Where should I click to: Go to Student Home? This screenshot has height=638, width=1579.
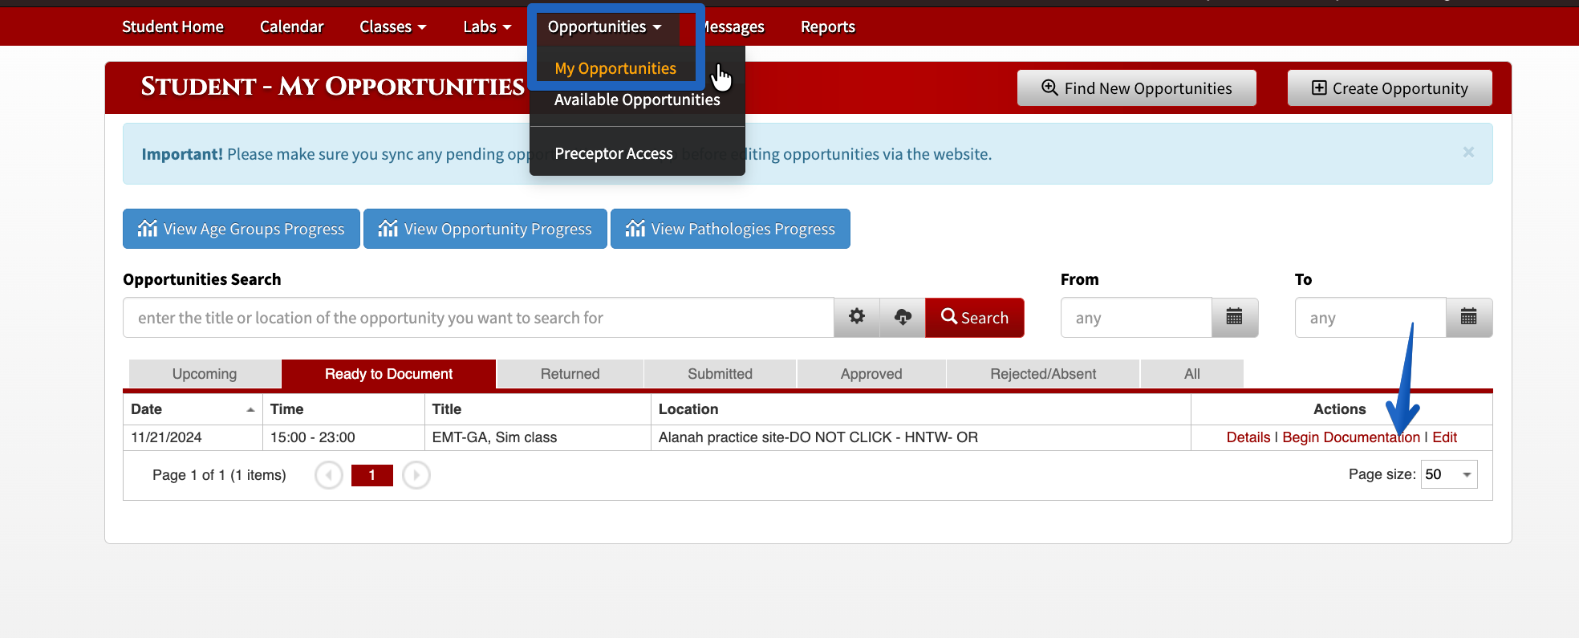[x=173, y=26]
